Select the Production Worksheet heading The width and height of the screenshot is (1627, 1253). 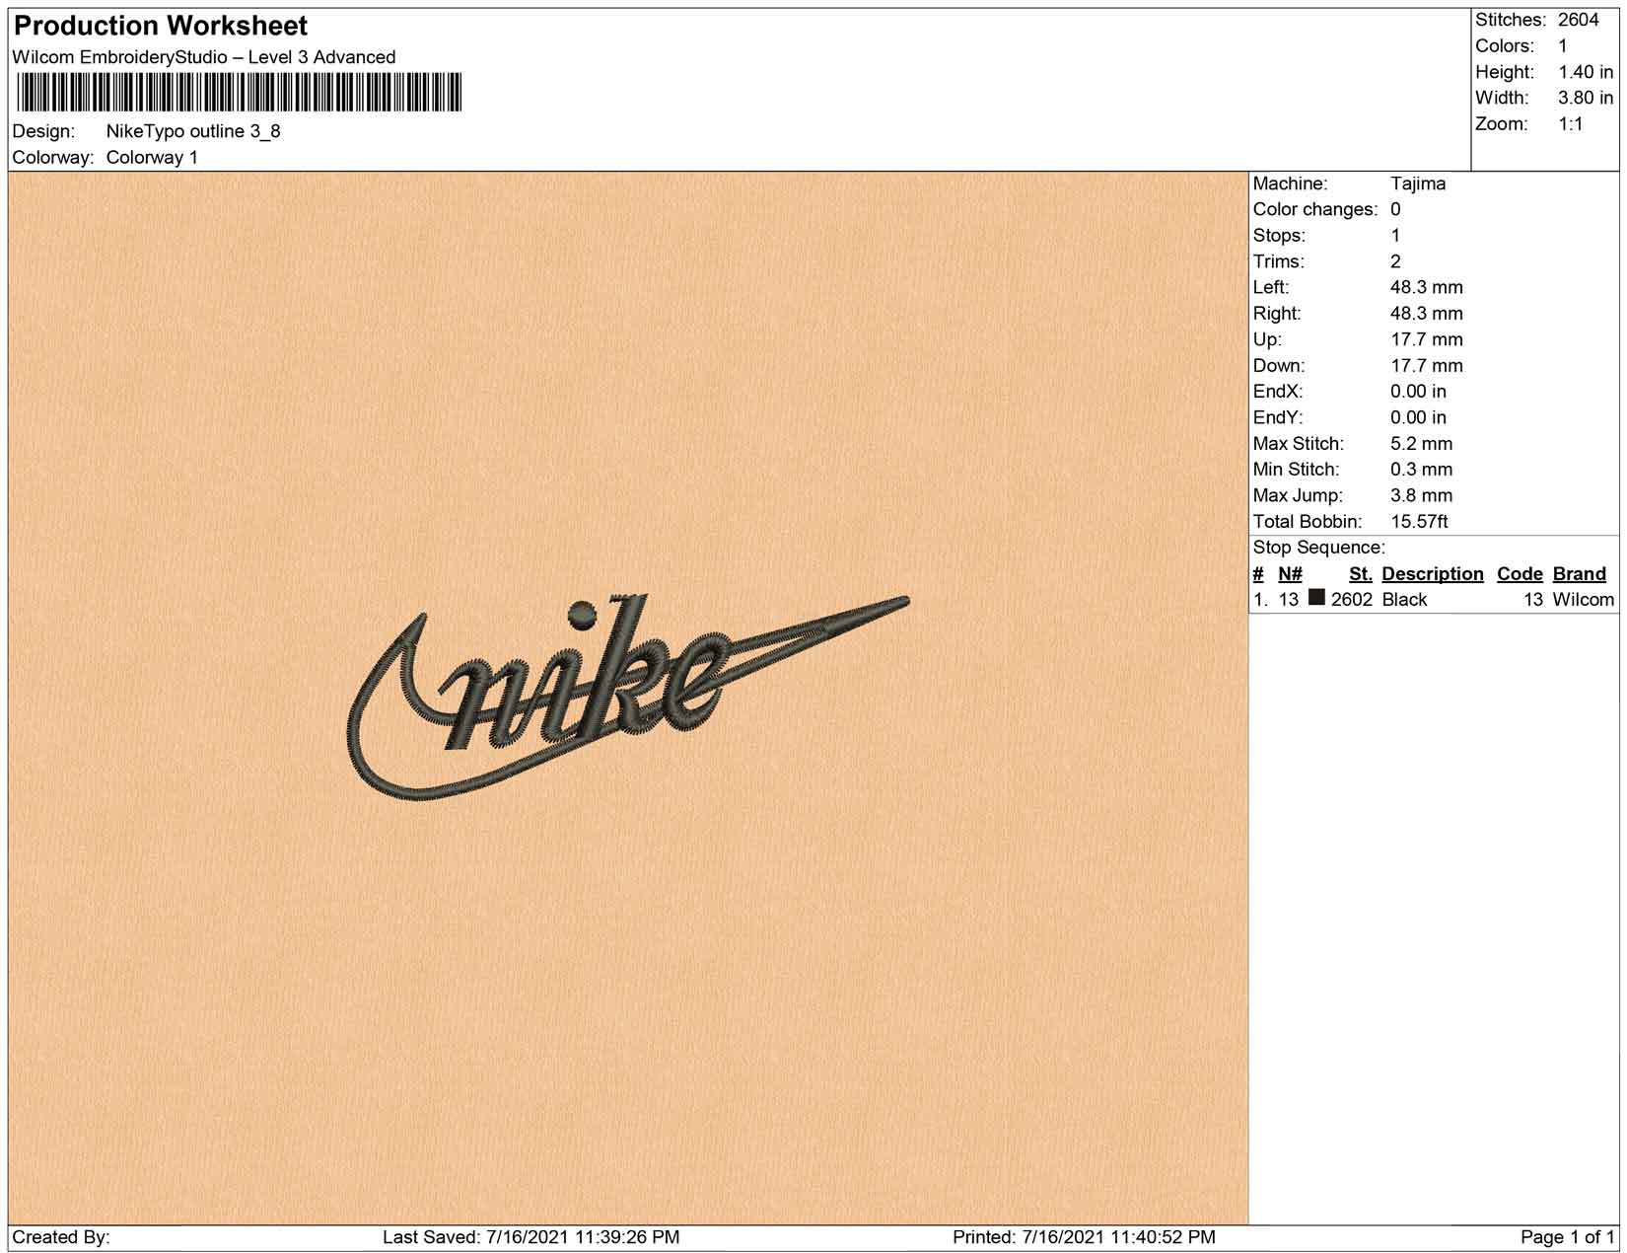pos(161,26)
